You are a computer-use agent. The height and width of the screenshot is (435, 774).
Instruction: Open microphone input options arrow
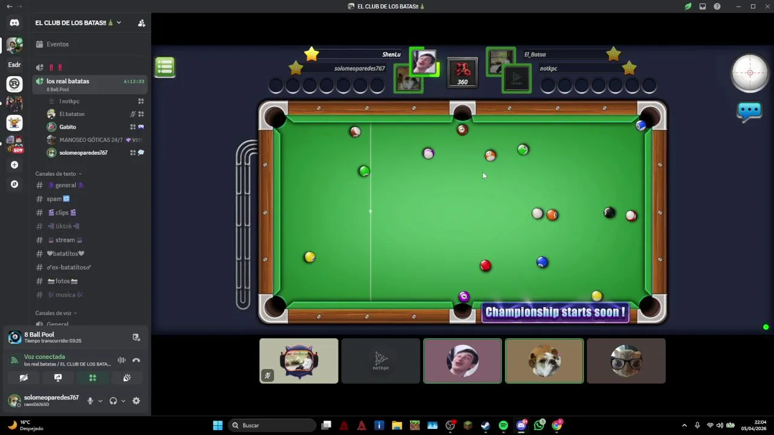click(100, 401)
